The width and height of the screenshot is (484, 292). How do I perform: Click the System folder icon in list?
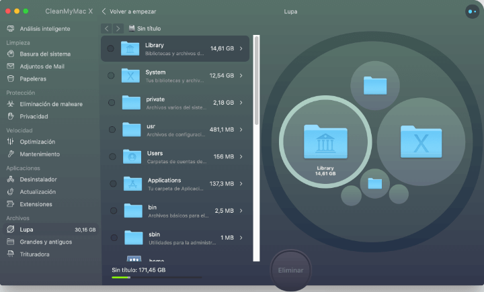[130, 75]
